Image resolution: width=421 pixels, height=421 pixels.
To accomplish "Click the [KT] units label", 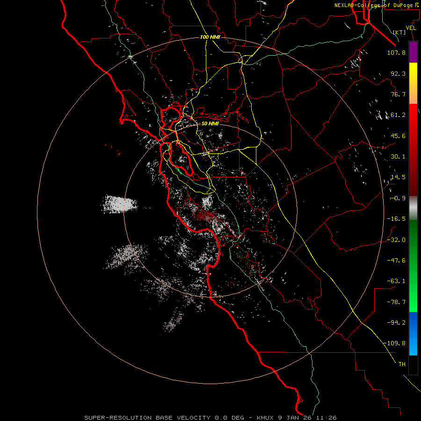I will pos(399,32).
